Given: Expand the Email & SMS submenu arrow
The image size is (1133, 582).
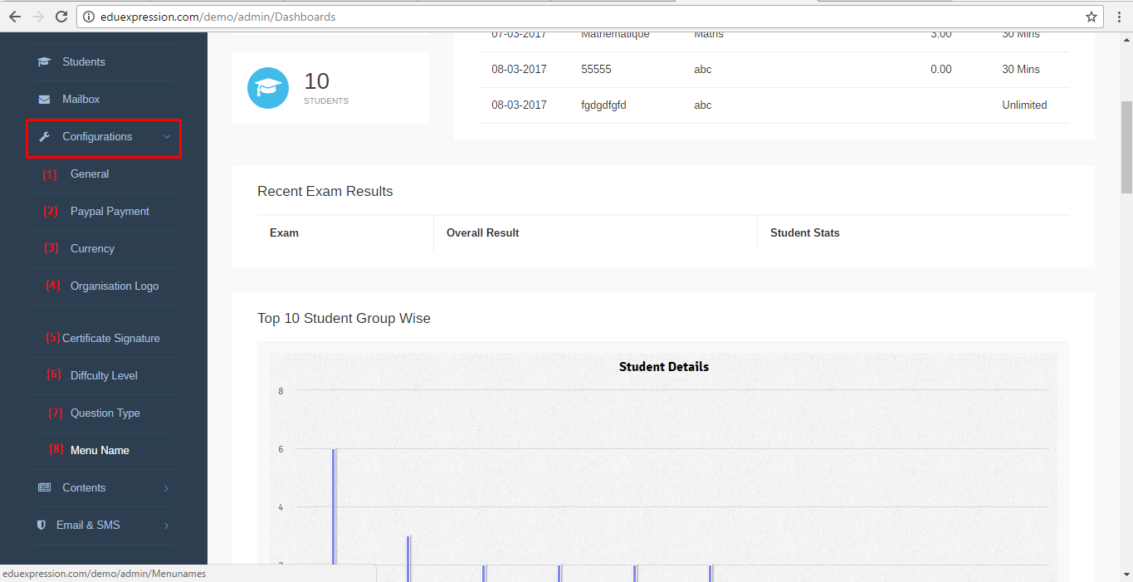Looking at the screenshot, I should 167,526.
